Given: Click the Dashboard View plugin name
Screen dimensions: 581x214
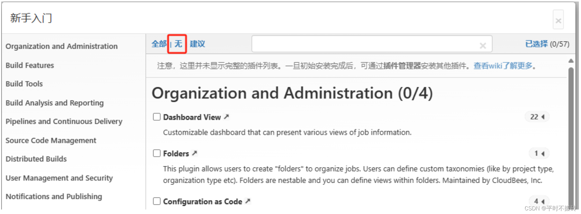Looking at the screenshot, I should [x=192, y=117].
